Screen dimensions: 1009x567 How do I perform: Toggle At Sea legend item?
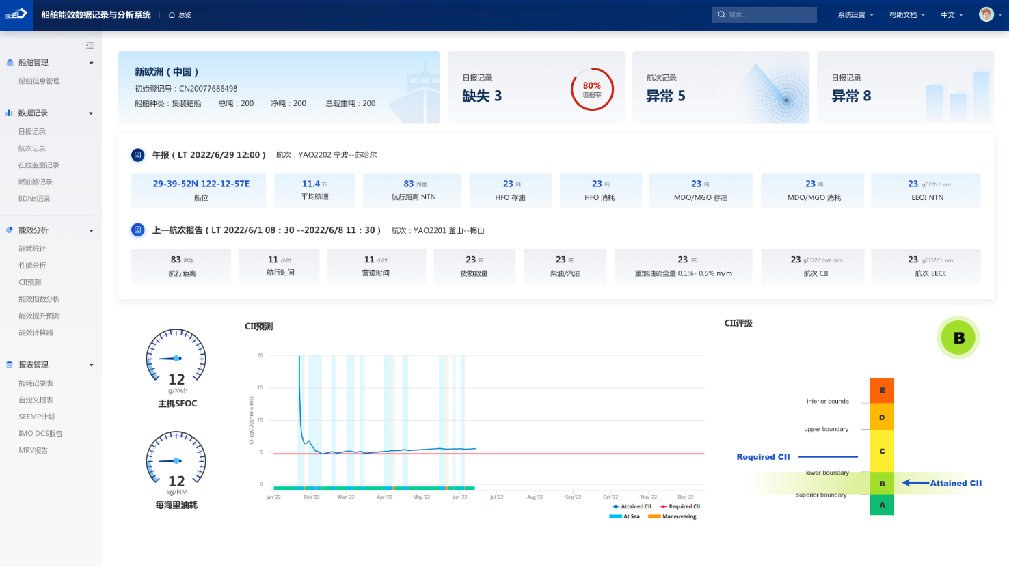click(x=625, y=516)
